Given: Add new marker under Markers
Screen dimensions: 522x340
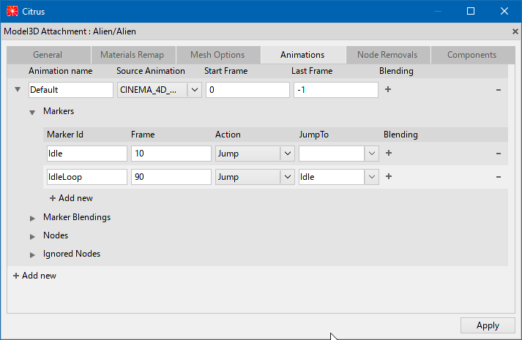Looking at the screenshot, I should (x=71, y=198).
